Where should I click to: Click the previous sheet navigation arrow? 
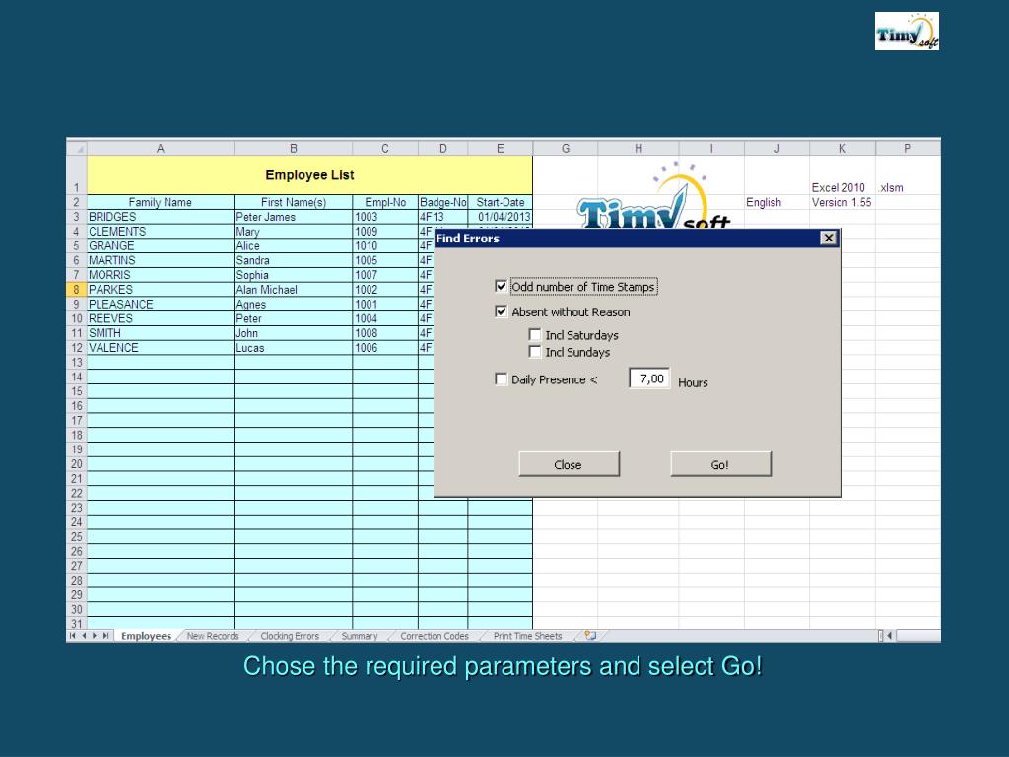[x=83, y=636]
